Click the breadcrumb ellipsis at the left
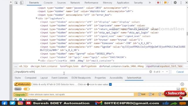This screenshot has width=188, height=106. (16, 66)
